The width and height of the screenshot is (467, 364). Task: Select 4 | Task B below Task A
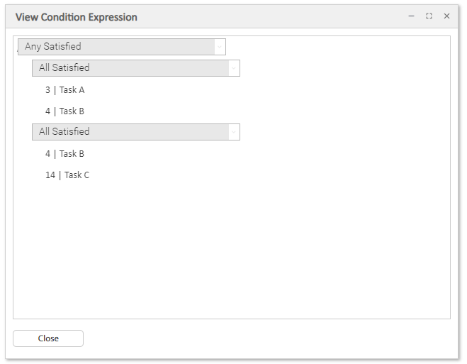click(x=64, y=111)
